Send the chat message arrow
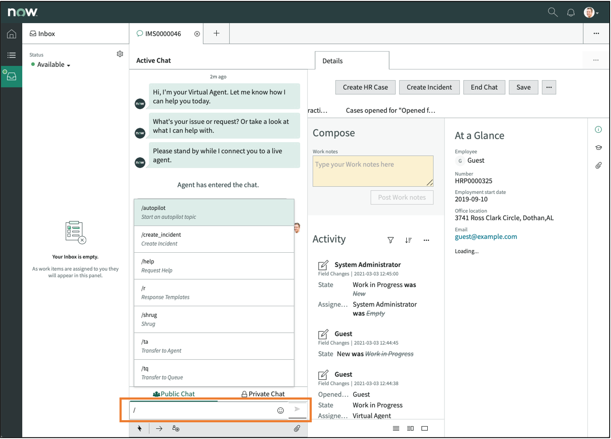611x439 pixels. [297, 409]
